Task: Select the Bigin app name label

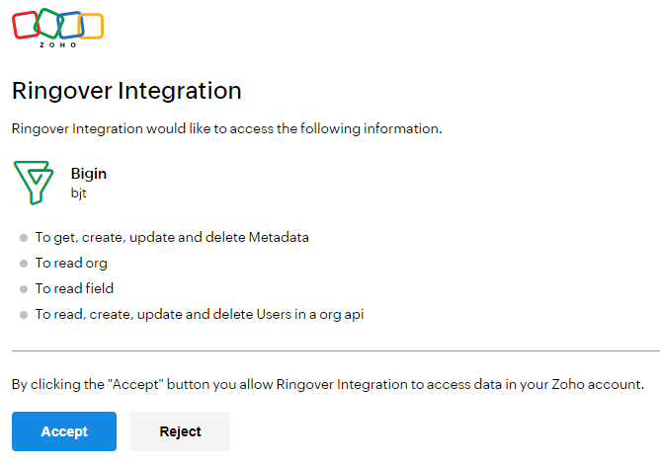Action: pos(89,174)
